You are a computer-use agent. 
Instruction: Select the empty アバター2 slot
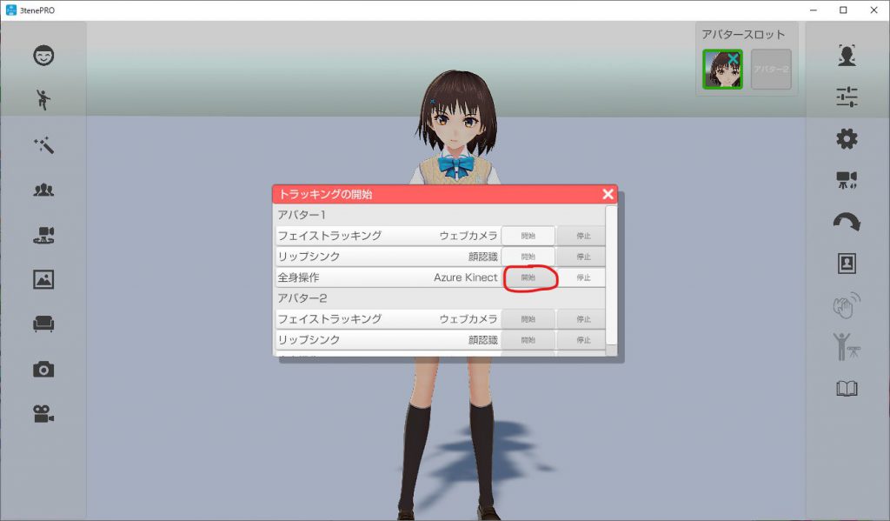pyautogui.click(x=772, y=70)
